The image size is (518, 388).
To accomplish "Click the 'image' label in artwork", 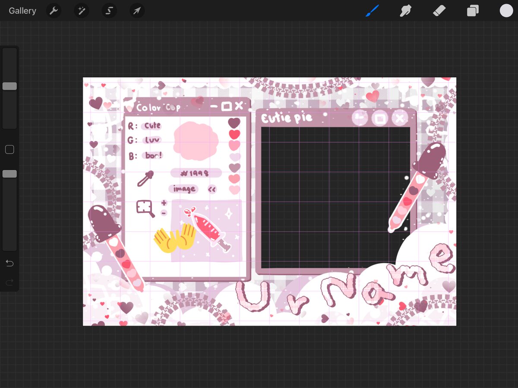I will [184, 189].
